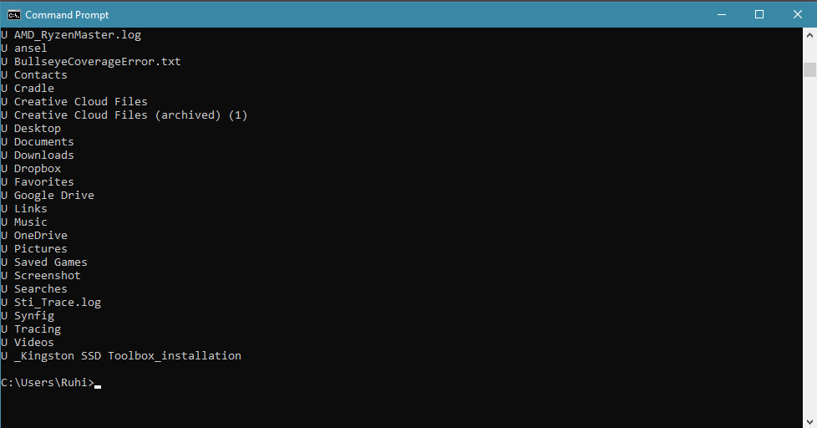817x428 pixels.
Task: Maximize the Command Prompt window
Action: click(x=759, y=14)
